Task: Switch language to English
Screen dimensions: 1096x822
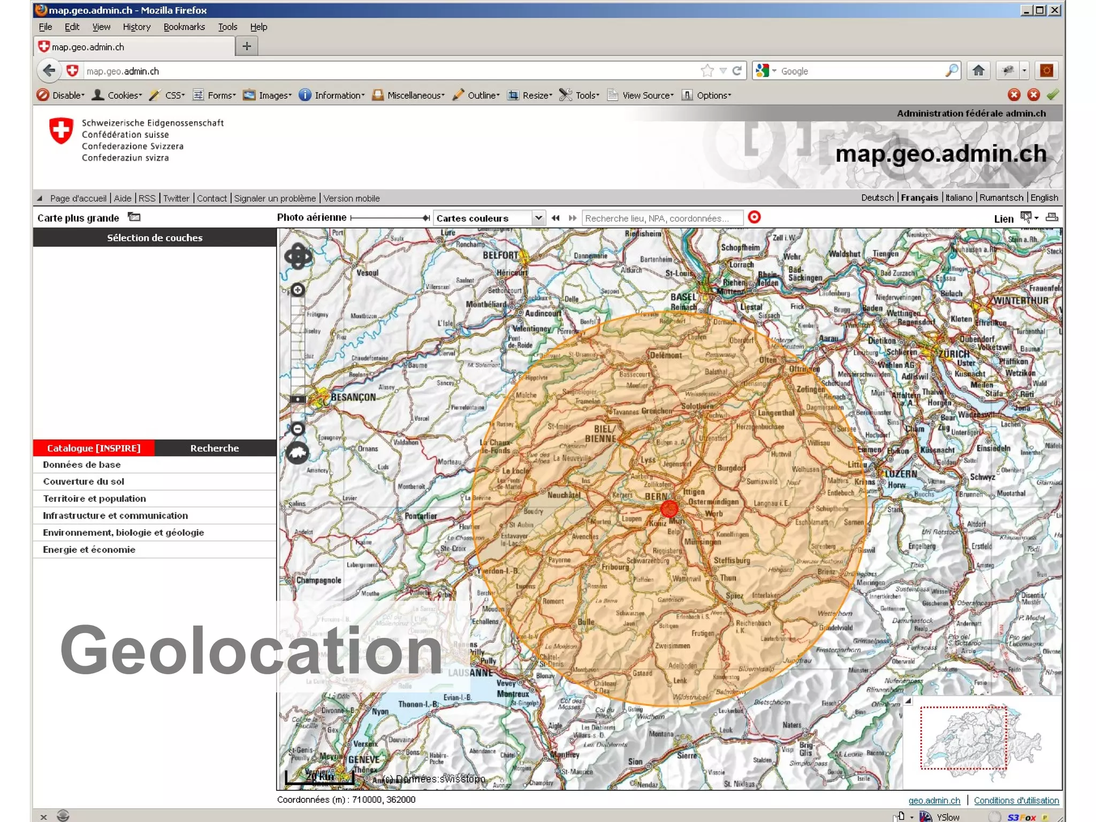Action: tap(1044, 197)
